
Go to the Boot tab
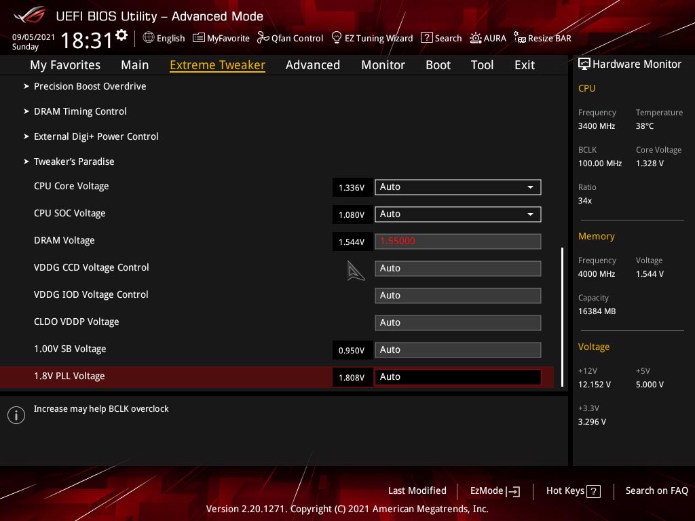(x=438, y=64)
